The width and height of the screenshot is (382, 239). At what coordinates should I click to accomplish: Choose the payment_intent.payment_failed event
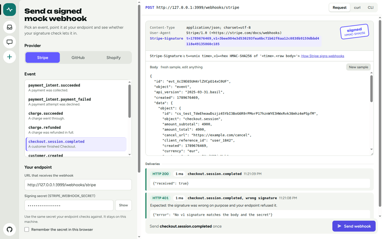coord(76,102)
